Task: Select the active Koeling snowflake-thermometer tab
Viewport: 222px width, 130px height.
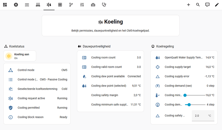Action: (x=49, y=5)
